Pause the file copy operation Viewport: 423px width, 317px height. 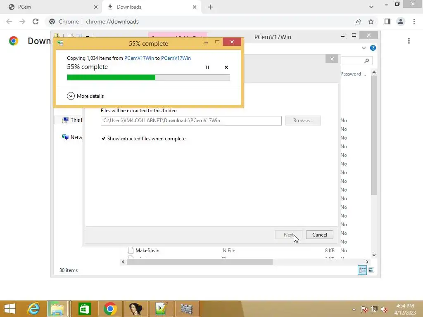207,67
